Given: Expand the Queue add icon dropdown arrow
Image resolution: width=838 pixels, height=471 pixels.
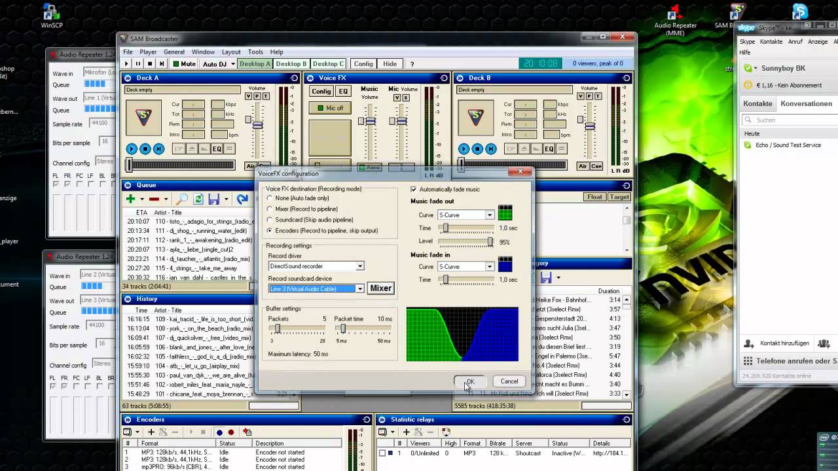Looking at the screenshot, I should point(141,199).
